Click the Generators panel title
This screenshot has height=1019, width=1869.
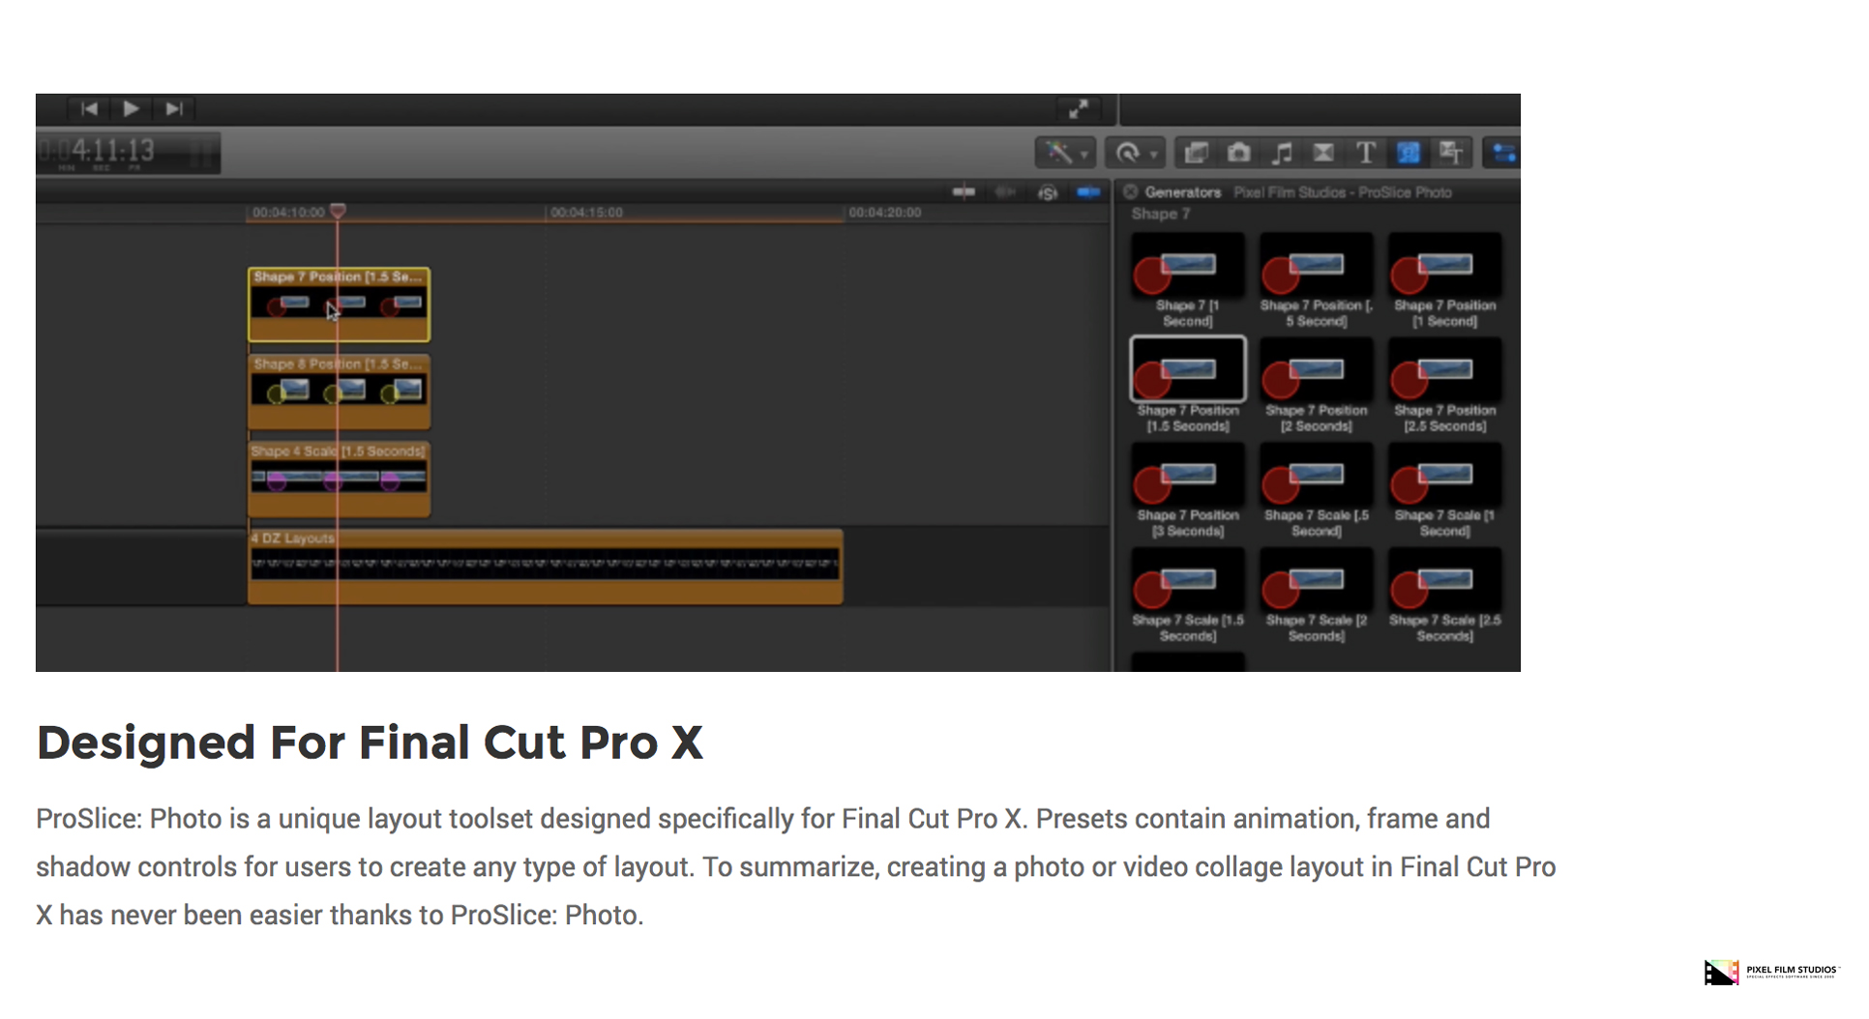coord(1182,192)
